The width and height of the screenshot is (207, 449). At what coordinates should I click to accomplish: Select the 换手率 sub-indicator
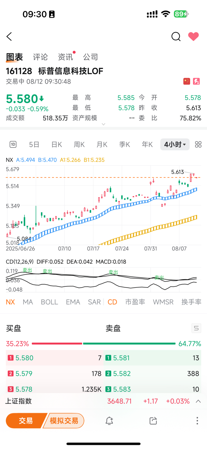pyautogui.click(x=191, y=302)
